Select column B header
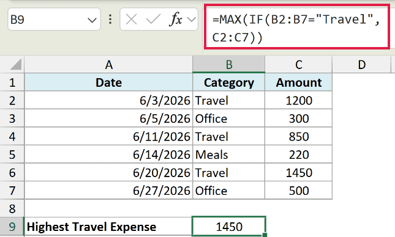 pos(229,65)
